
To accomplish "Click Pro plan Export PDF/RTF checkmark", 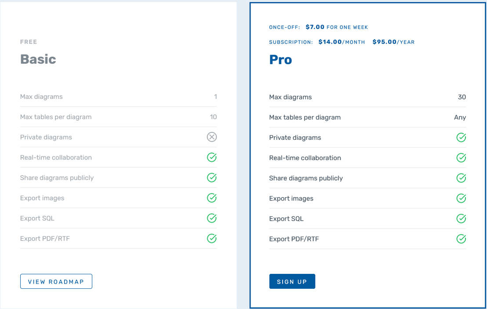I will pyautogui.click(x=461, y=239).
